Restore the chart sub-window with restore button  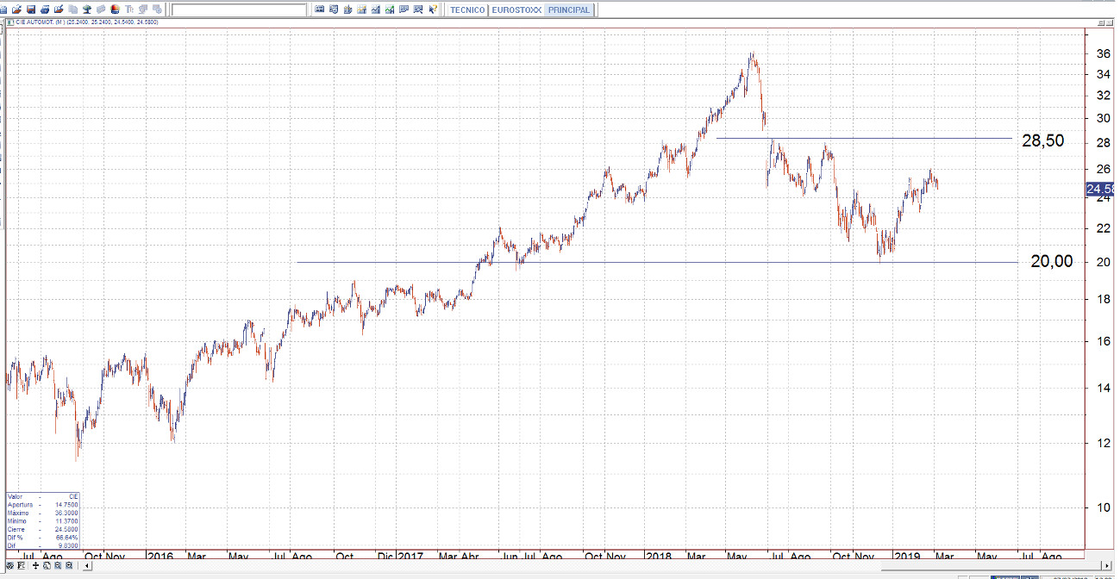1100,22
